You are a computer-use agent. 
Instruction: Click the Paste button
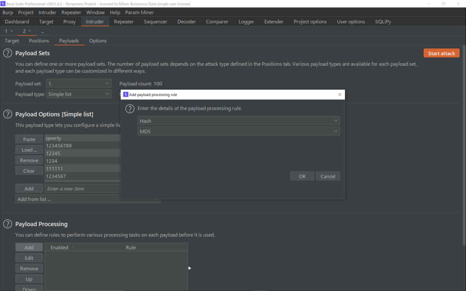29,139
